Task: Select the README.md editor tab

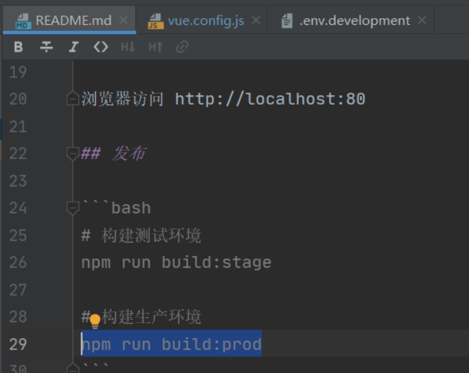Action: pyautogui.click(x=72, y=21)
